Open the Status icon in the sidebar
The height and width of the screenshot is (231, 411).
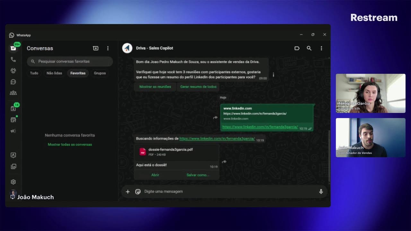[x=13, y=71]
